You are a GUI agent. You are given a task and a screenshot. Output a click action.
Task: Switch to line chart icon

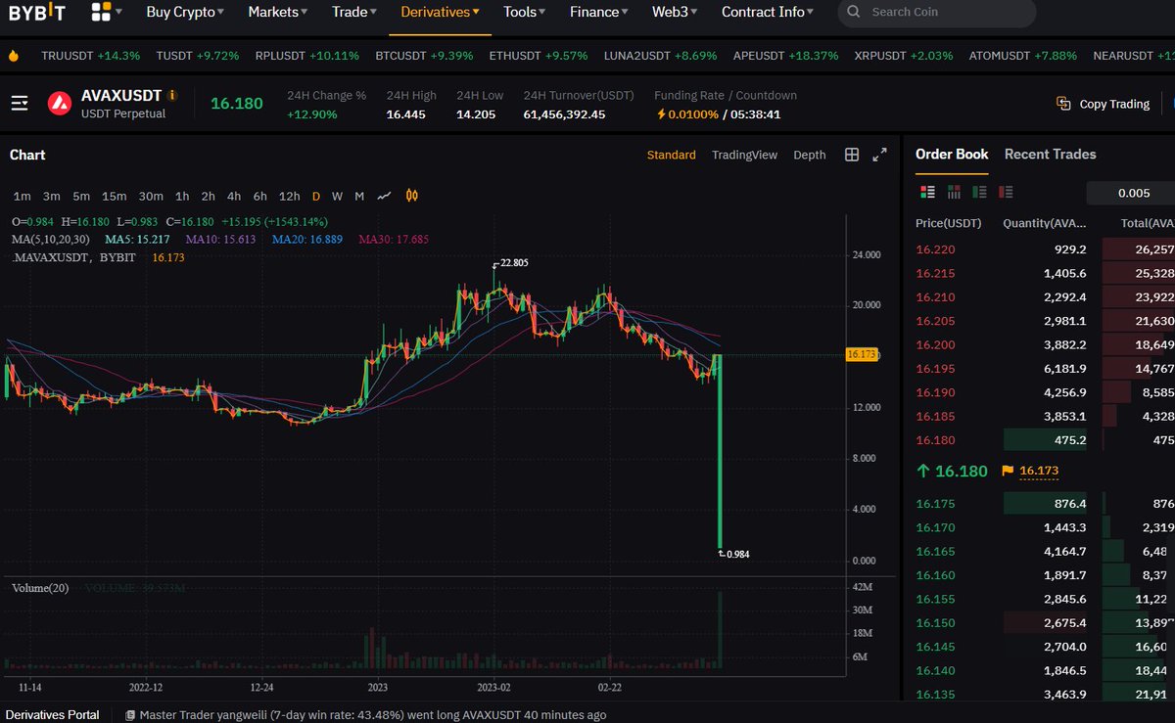(x=385, y=196)
